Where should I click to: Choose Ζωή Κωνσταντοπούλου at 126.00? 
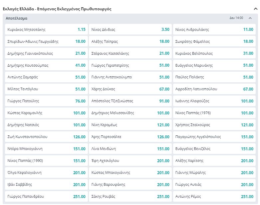pos(46,137)
